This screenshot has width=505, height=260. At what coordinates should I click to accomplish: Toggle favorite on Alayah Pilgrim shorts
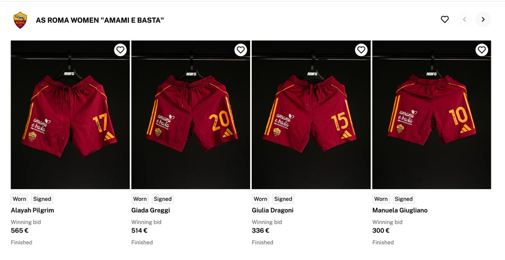(x=120, y=50)
